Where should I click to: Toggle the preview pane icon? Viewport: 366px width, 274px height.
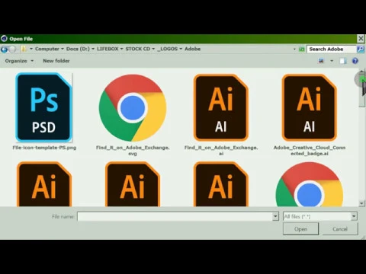pos(343,61)
